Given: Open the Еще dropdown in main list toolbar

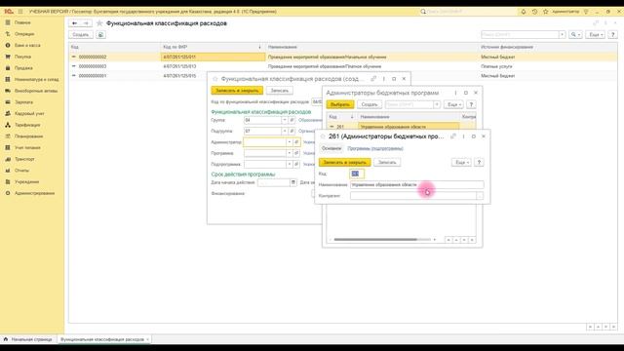Looking at the screenshot, I should tap(595, 35).
